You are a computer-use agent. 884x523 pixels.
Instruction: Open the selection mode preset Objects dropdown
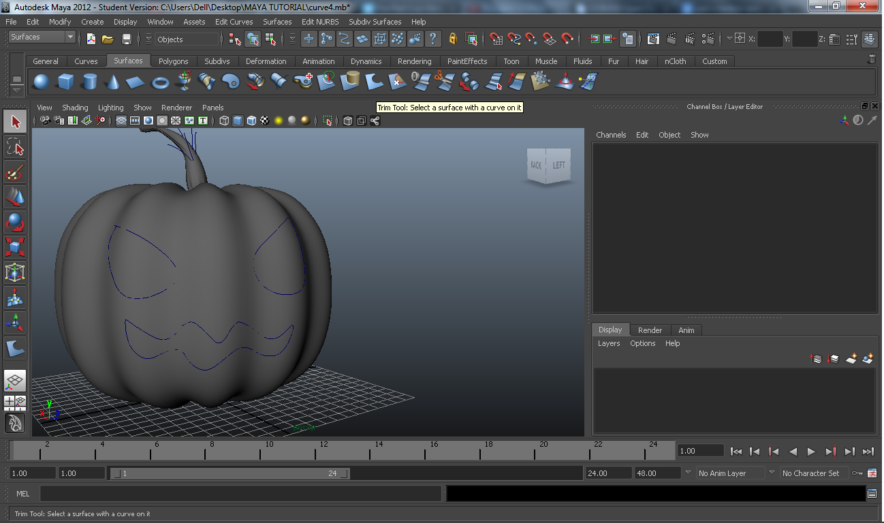click(187, 39)
